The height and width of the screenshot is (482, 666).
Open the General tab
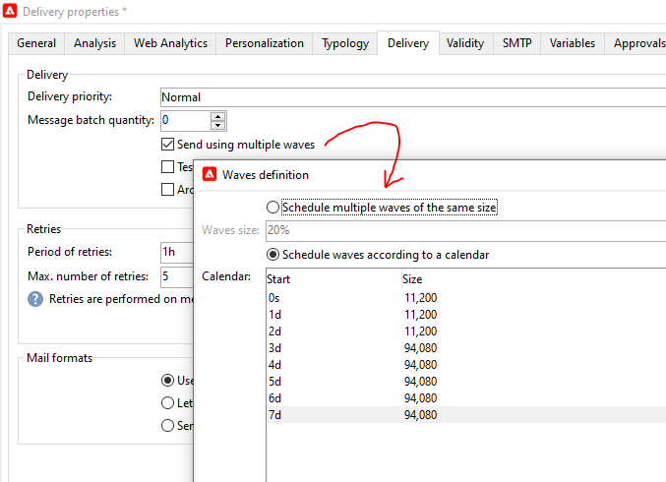click(x=36, y=43)
